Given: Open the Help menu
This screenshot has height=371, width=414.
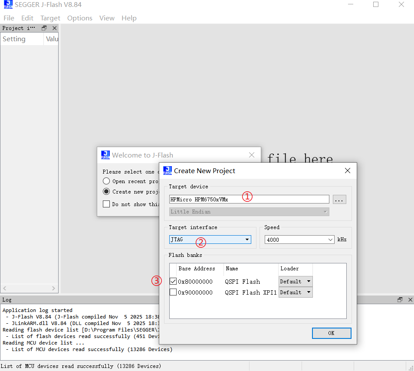Looking at the screenshot, I should point(129,18).
